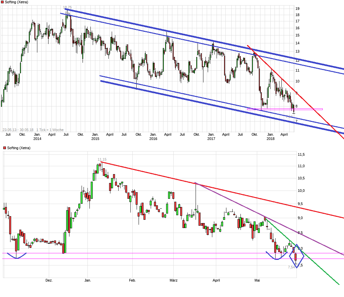
Task: Click the '18' price label on the upper axis
Action: click(x=297, y=15)
